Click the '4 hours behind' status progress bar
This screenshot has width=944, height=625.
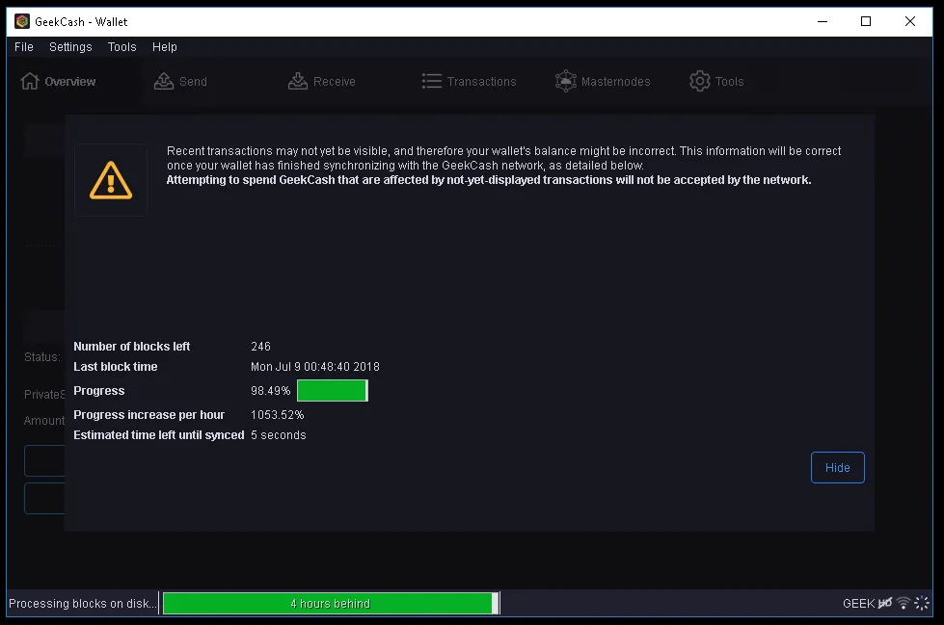[x=331, y=604]
